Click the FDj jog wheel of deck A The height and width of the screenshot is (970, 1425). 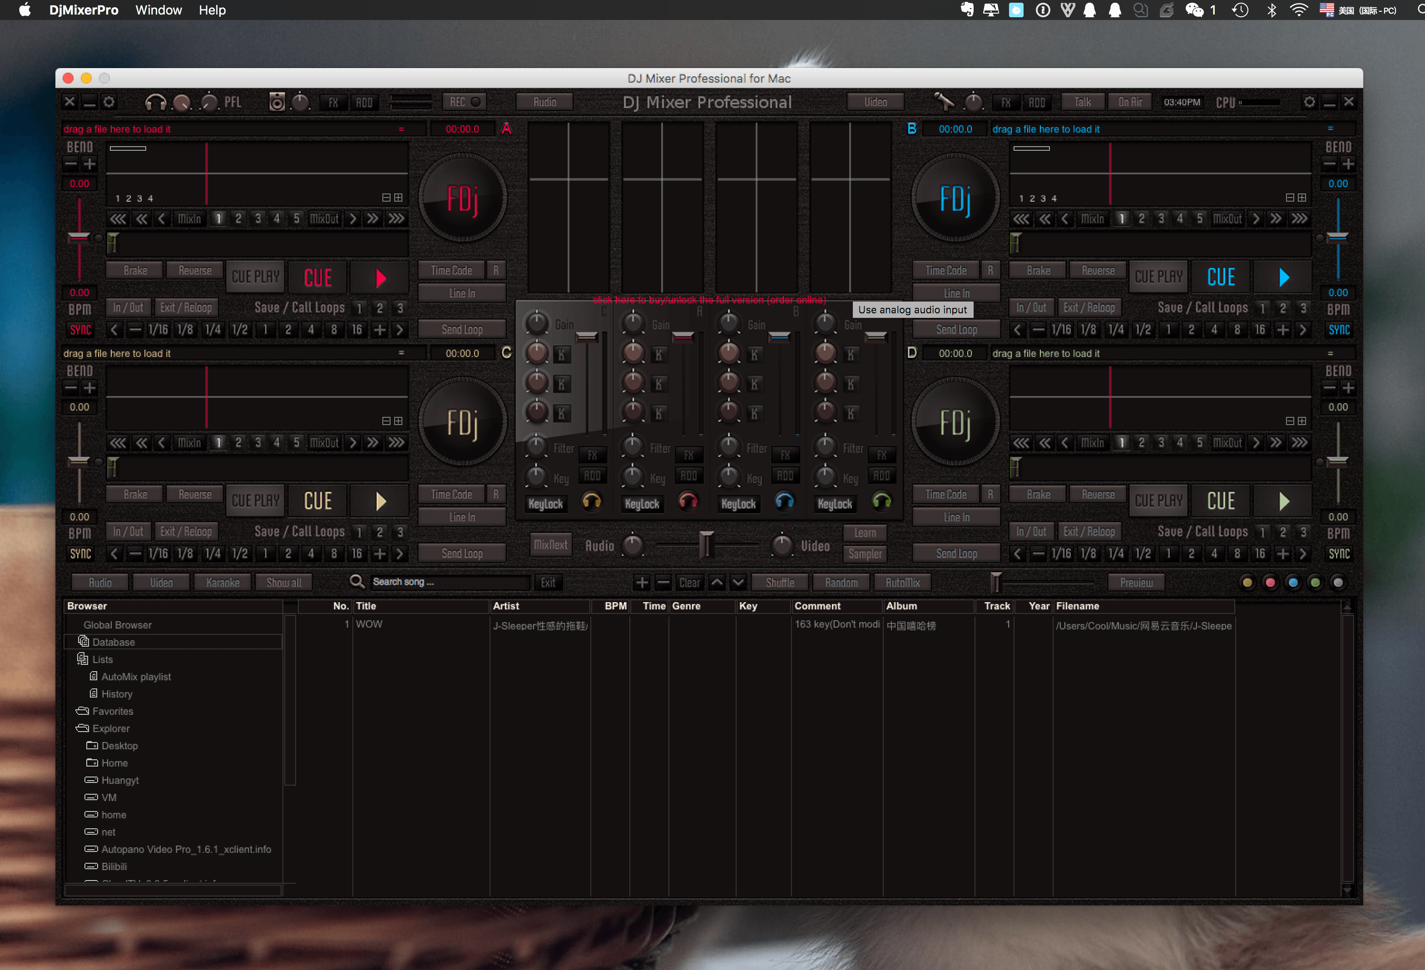(463, 198)
